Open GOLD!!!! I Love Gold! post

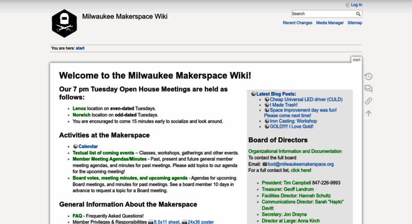(292, 127)
